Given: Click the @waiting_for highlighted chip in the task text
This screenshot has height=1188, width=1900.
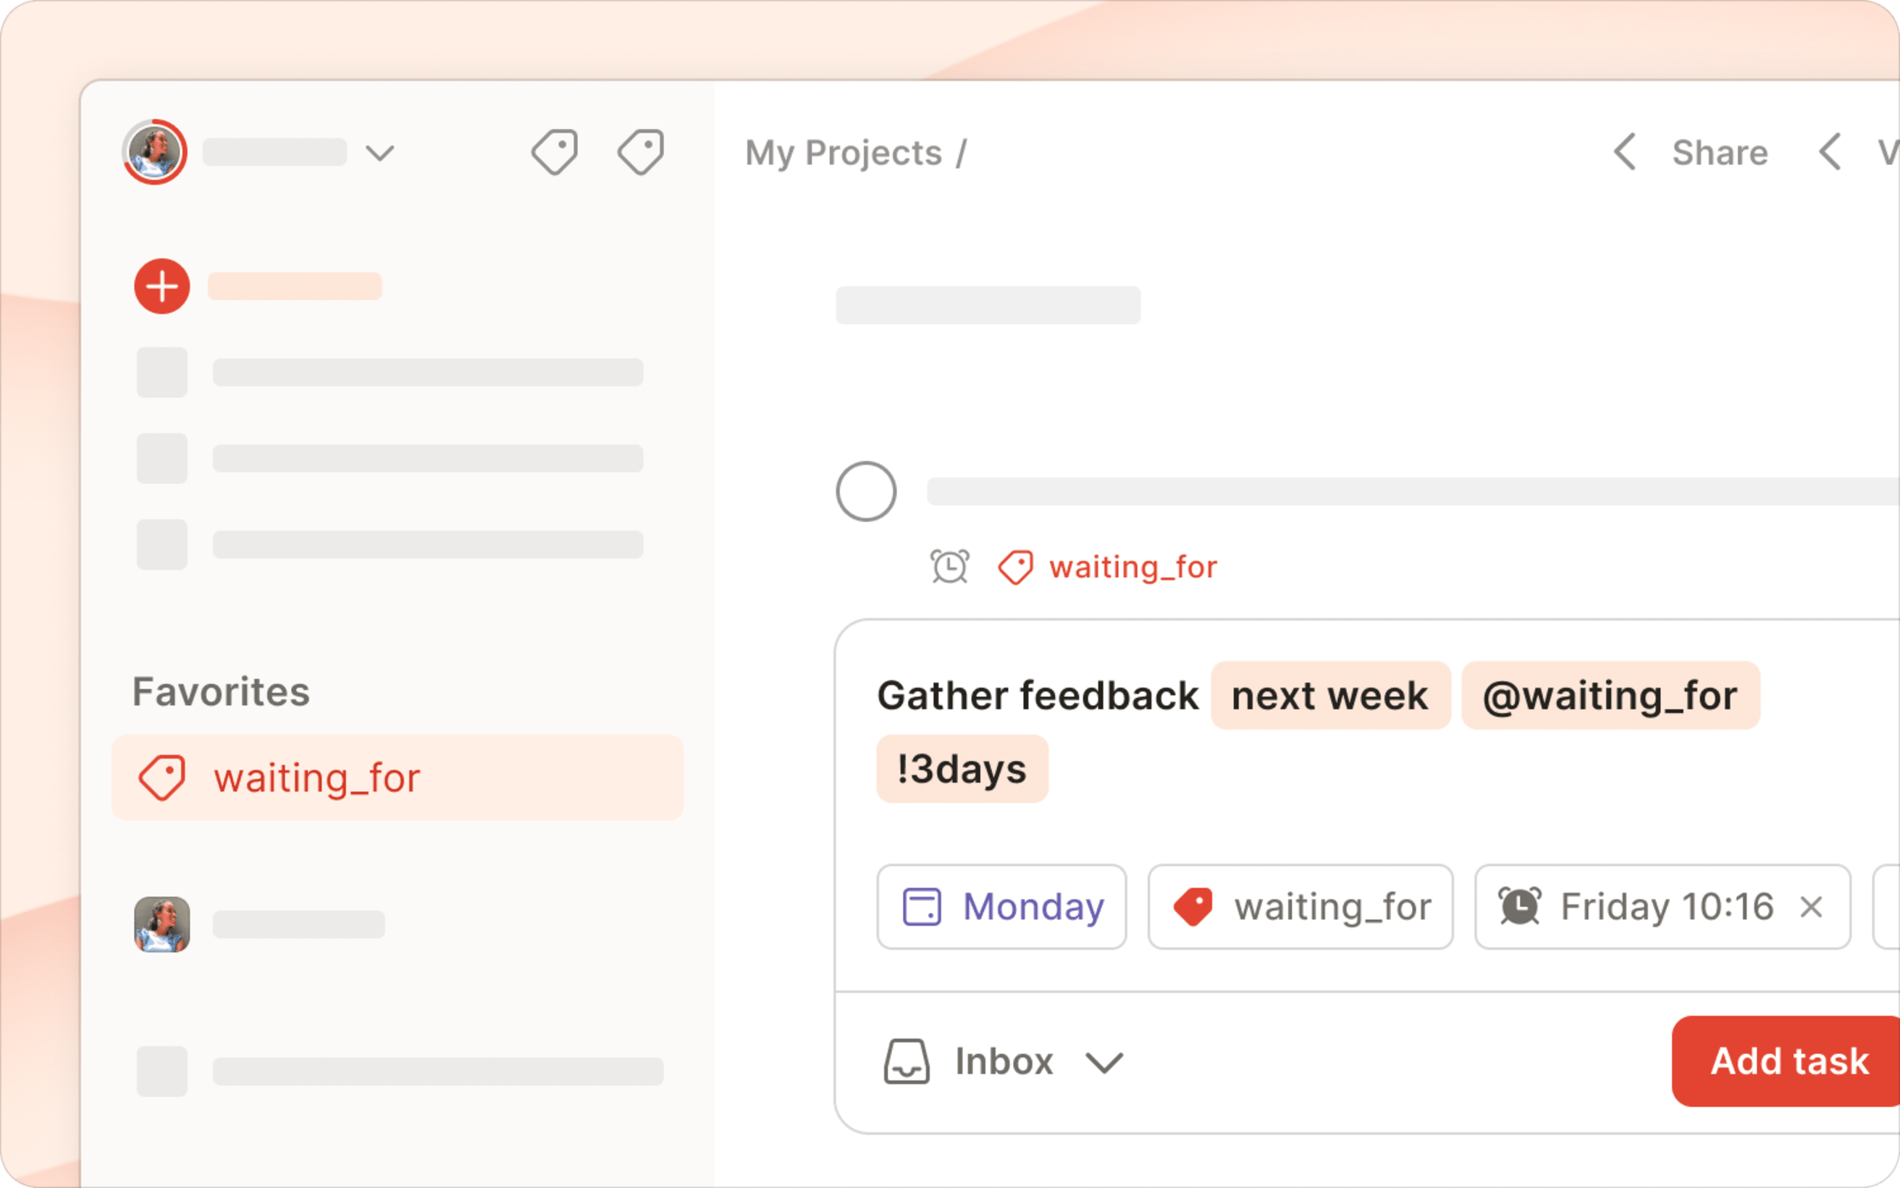Looking at the screenshot, I should click(1610, 696).
